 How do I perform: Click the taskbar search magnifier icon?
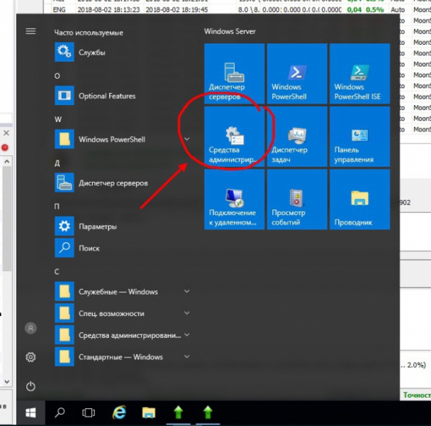tap(60, 412)
